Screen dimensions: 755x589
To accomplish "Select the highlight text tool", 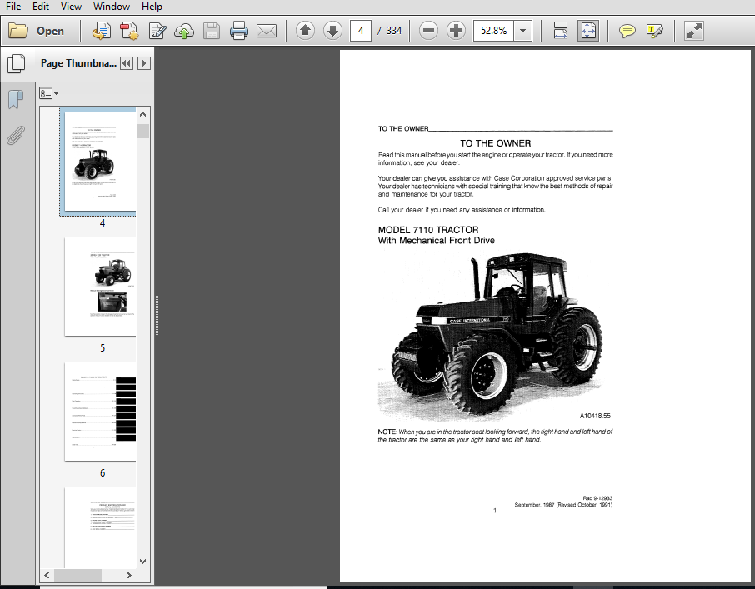I will point(654,32).
